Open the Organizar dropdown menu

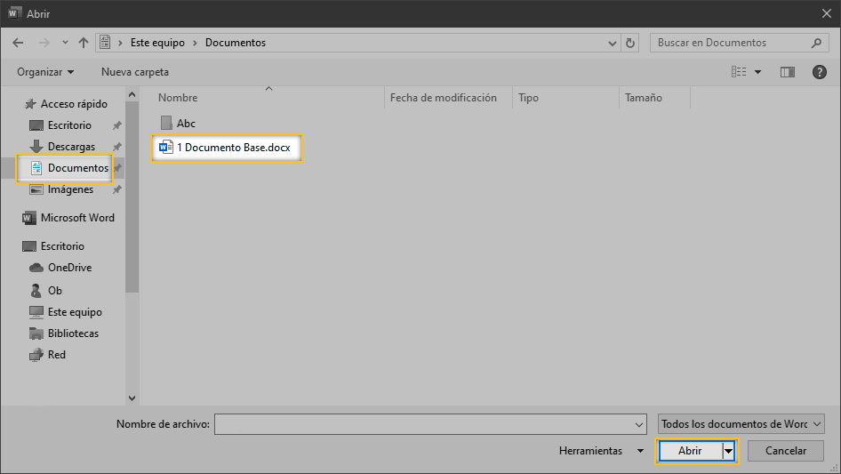pyautogui.click(x=45, y=72)
